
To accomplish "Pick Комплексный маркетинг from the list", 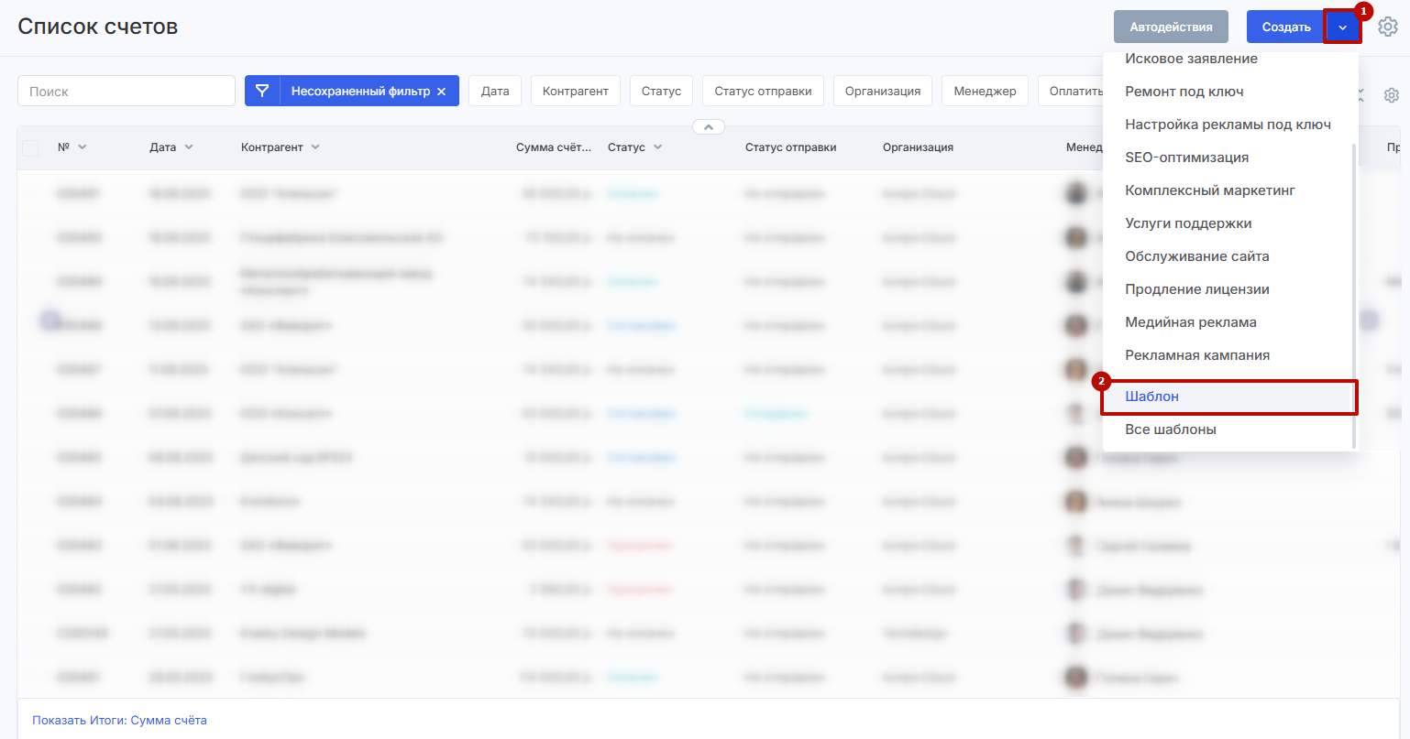I will pos(1209,190).
